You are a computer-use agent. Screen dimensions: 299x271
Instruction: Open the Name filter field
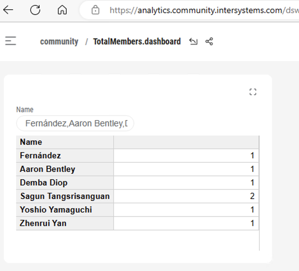75,123
